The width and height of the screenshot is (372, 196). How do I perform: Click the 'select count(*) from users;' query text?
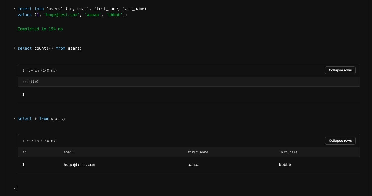[50, 48]
